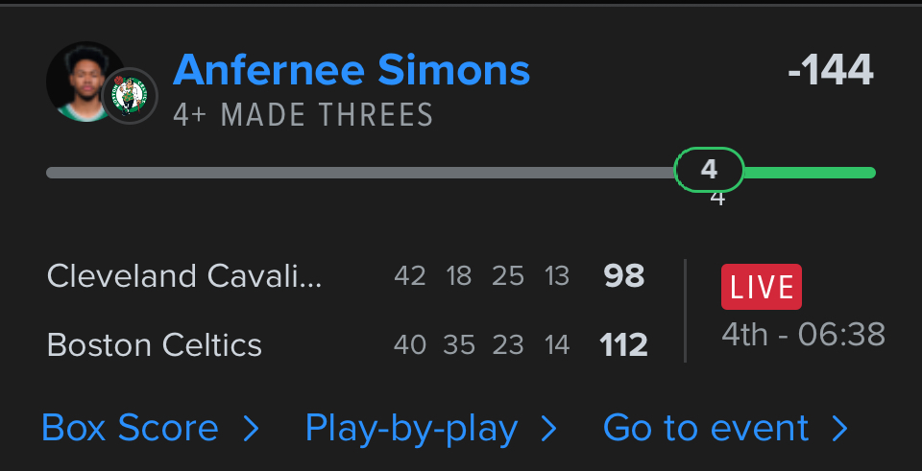Click the green segment of the progress bar
Viewport: 922px width, 471px height.
point(809,173)
